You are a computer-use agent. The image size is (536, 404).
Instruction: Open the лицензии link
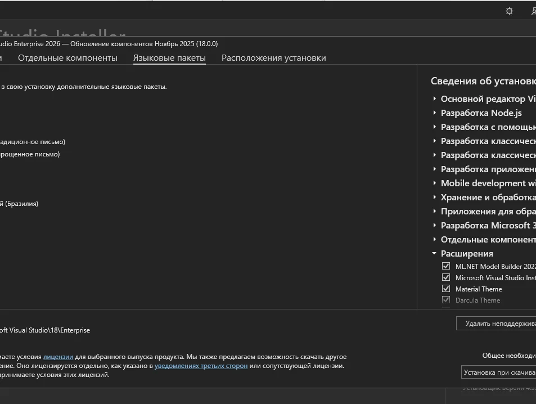point(58,357)
